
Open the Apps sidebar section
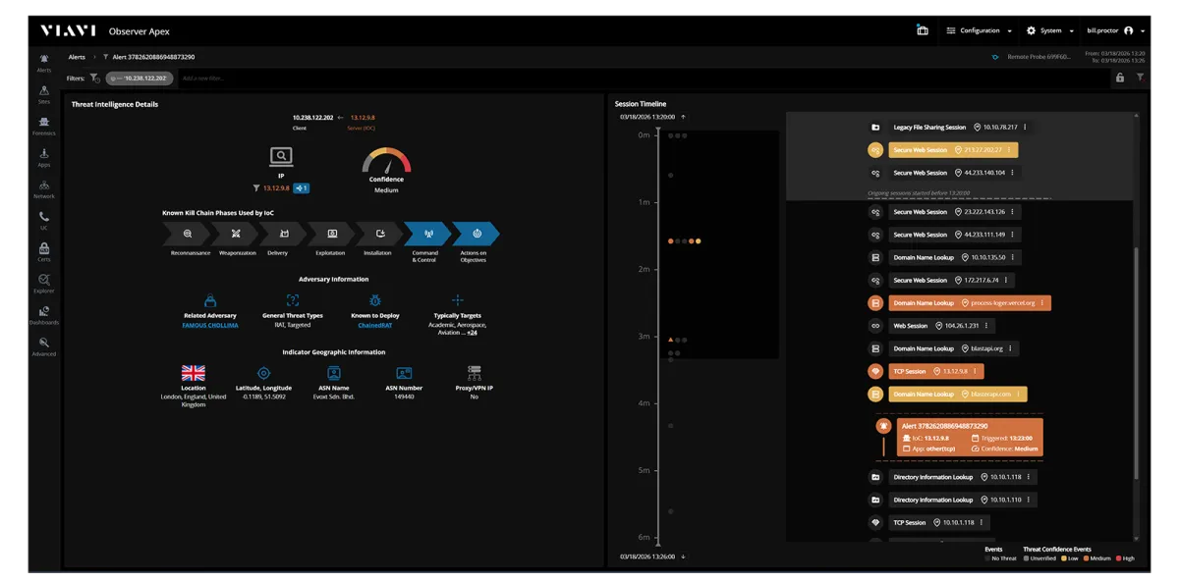coord(44,157)
